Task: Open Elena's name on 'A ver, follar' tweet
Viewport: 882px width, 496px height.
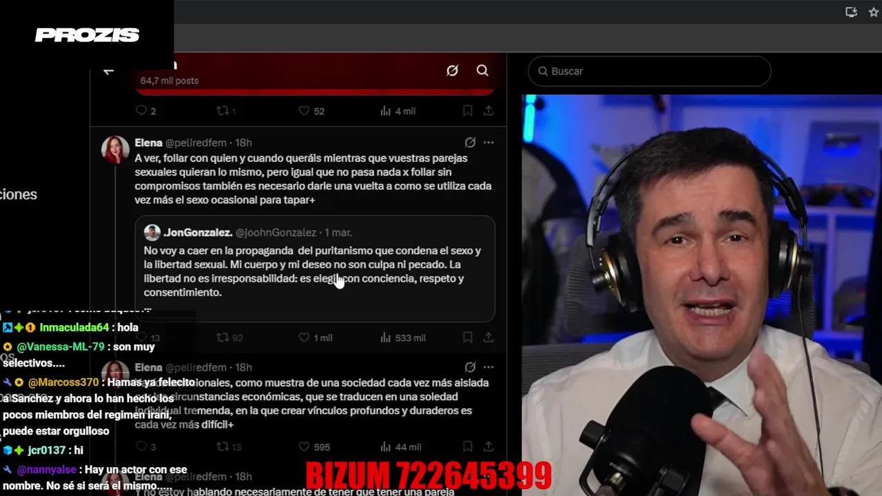Action: pyautogui.click(x=148, y=143)
